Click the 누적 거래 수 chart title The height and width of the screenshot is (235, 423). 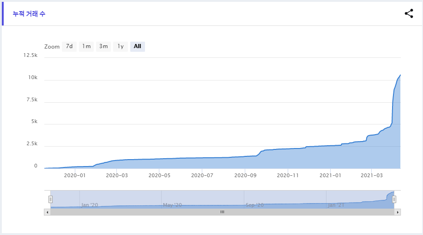click(x=29, y=14)
